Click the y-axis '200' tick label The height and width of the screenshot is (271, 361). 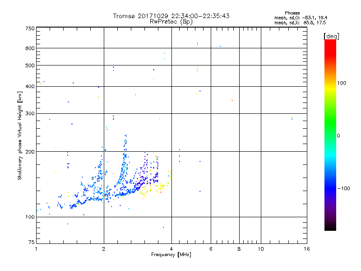[30, 152]
